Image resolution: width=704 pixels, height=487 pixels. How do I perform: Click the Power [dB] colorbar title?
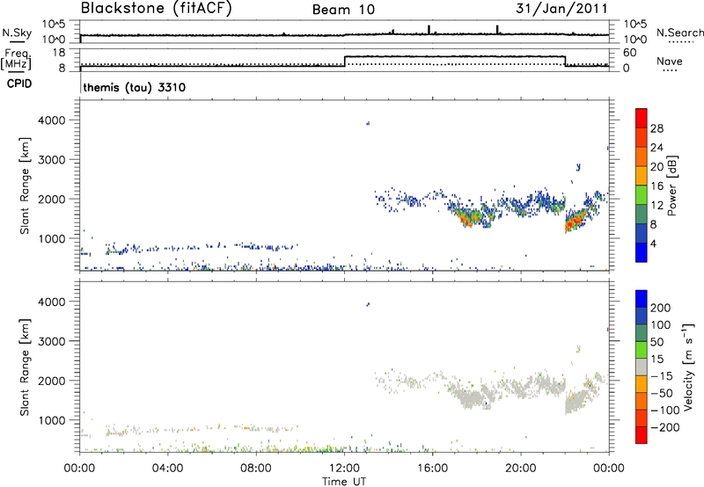[x=672, y=186]
